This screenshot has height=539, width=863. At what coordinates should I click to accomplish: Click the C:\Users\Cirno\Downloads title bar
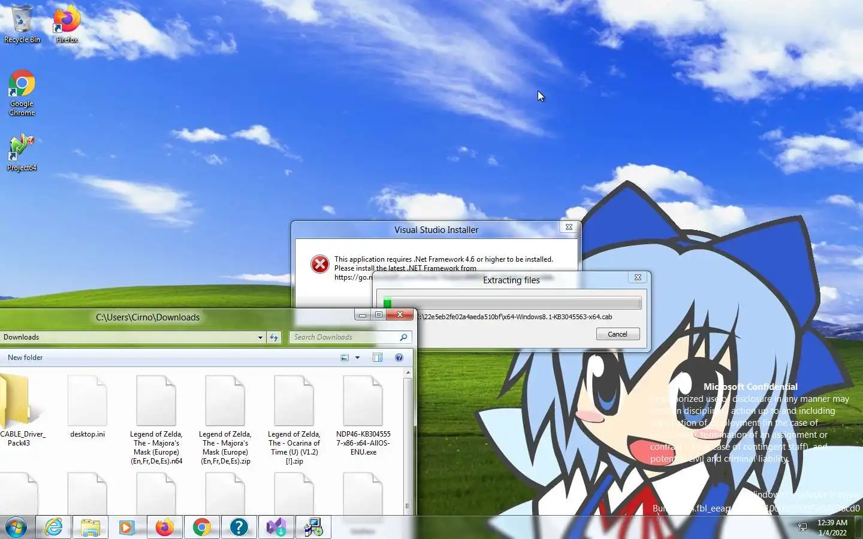[x=147, y=317]
